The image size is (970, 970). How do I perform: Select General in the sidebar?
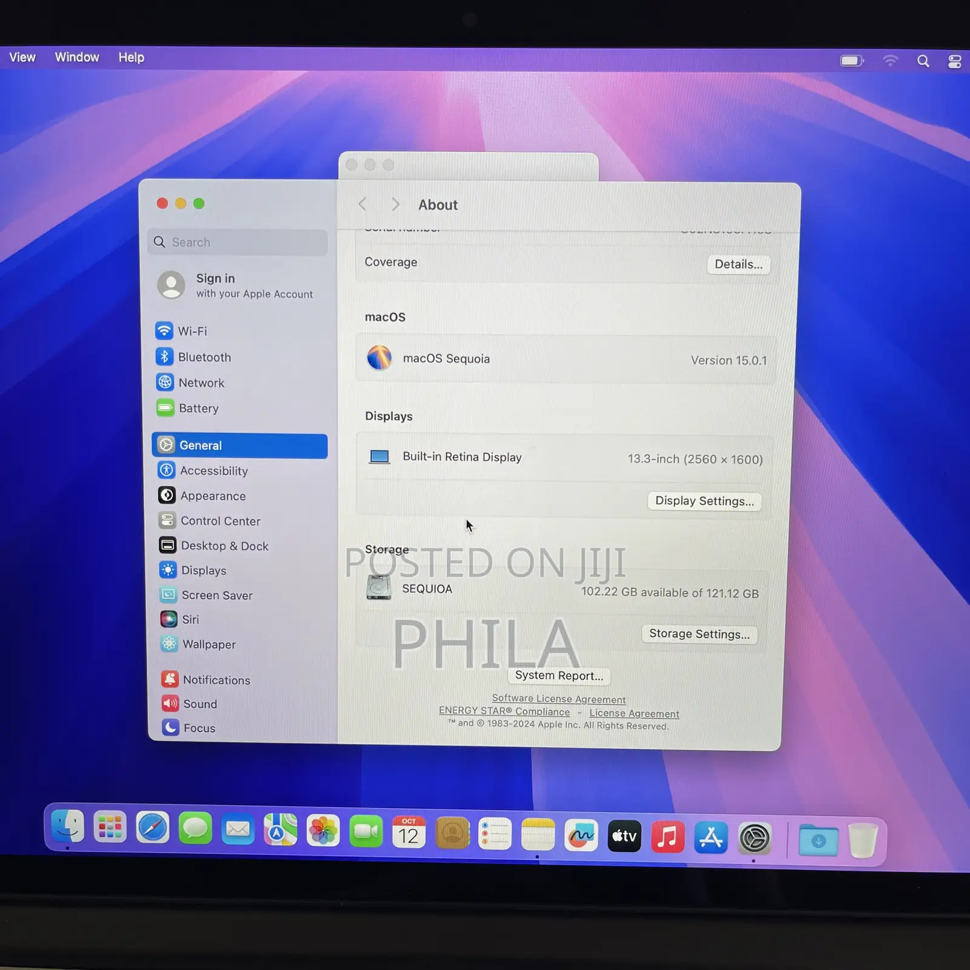pyautogui.click(x=239, y=446)
